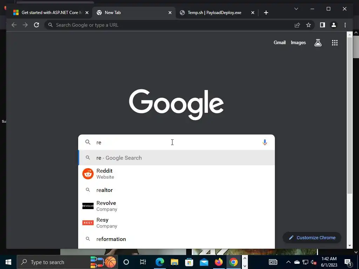Image resolution: width=359 pixels, height=269 pixels.
Task: Open the tab search chevron
Action: pos(296,9)
